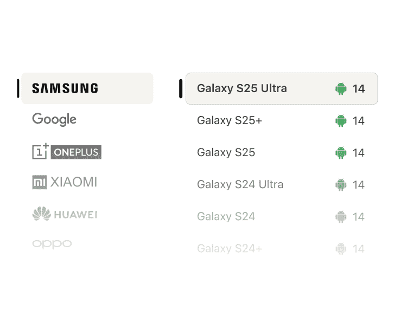Click Android icon next to Galaxy S25 Ultra
The width and height of the screenshot is (394, 310).
click(341, 88)
